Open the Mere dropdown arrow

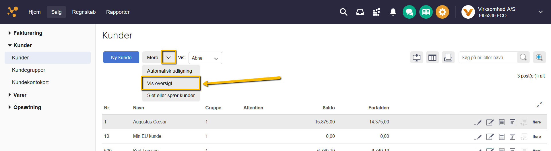click(x=169, y=57)
